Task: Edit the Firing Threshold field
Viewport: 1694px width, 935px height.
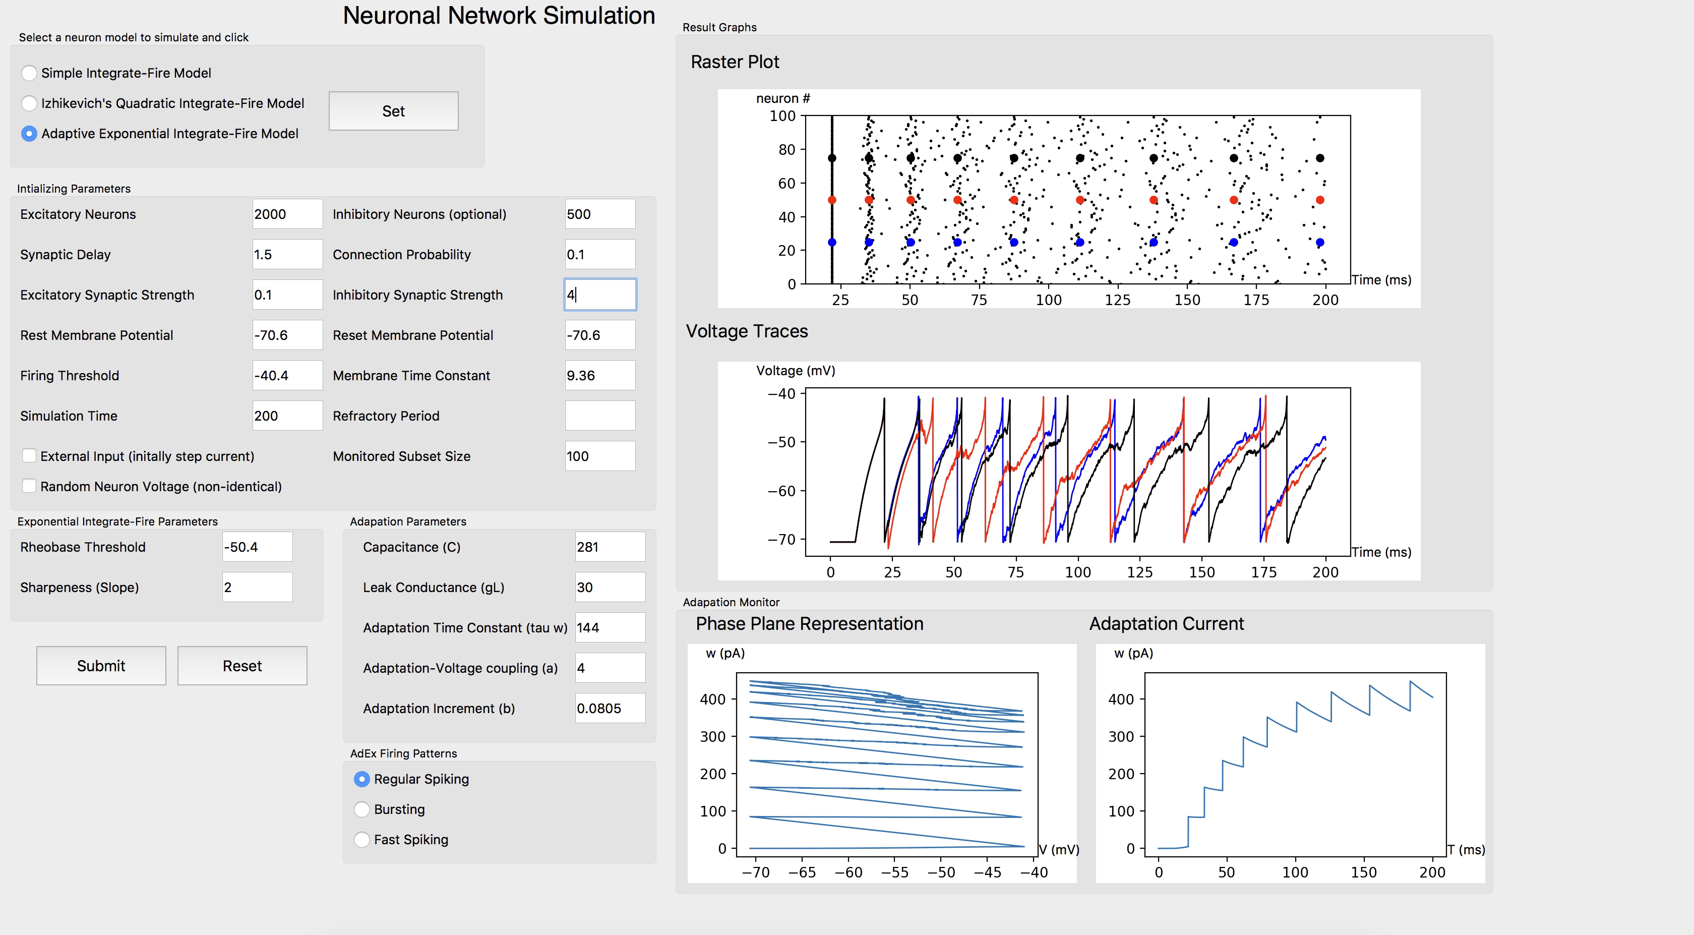Action: (287, 375)
